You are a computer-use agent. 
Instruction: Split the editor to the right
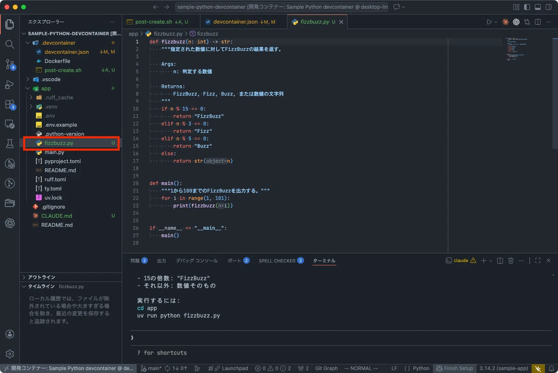pos(538,22)
